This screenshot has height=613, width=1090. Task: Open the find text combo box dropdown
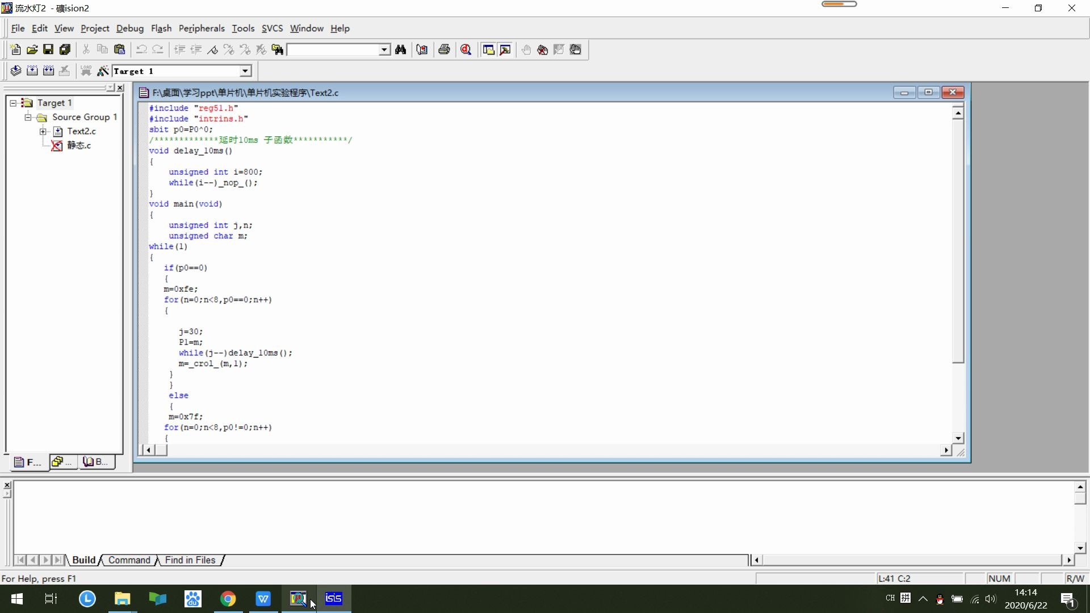click(x=384, y=50)
